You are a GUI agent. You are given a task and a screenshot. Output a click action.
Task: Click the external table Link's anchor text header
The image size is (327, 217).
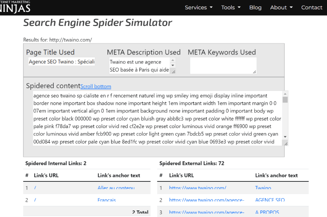(x=276, y=175)
